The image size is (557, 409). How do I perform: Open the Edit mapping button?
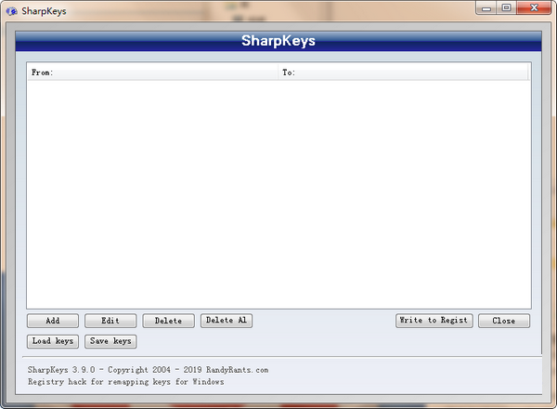click(110, 321)
